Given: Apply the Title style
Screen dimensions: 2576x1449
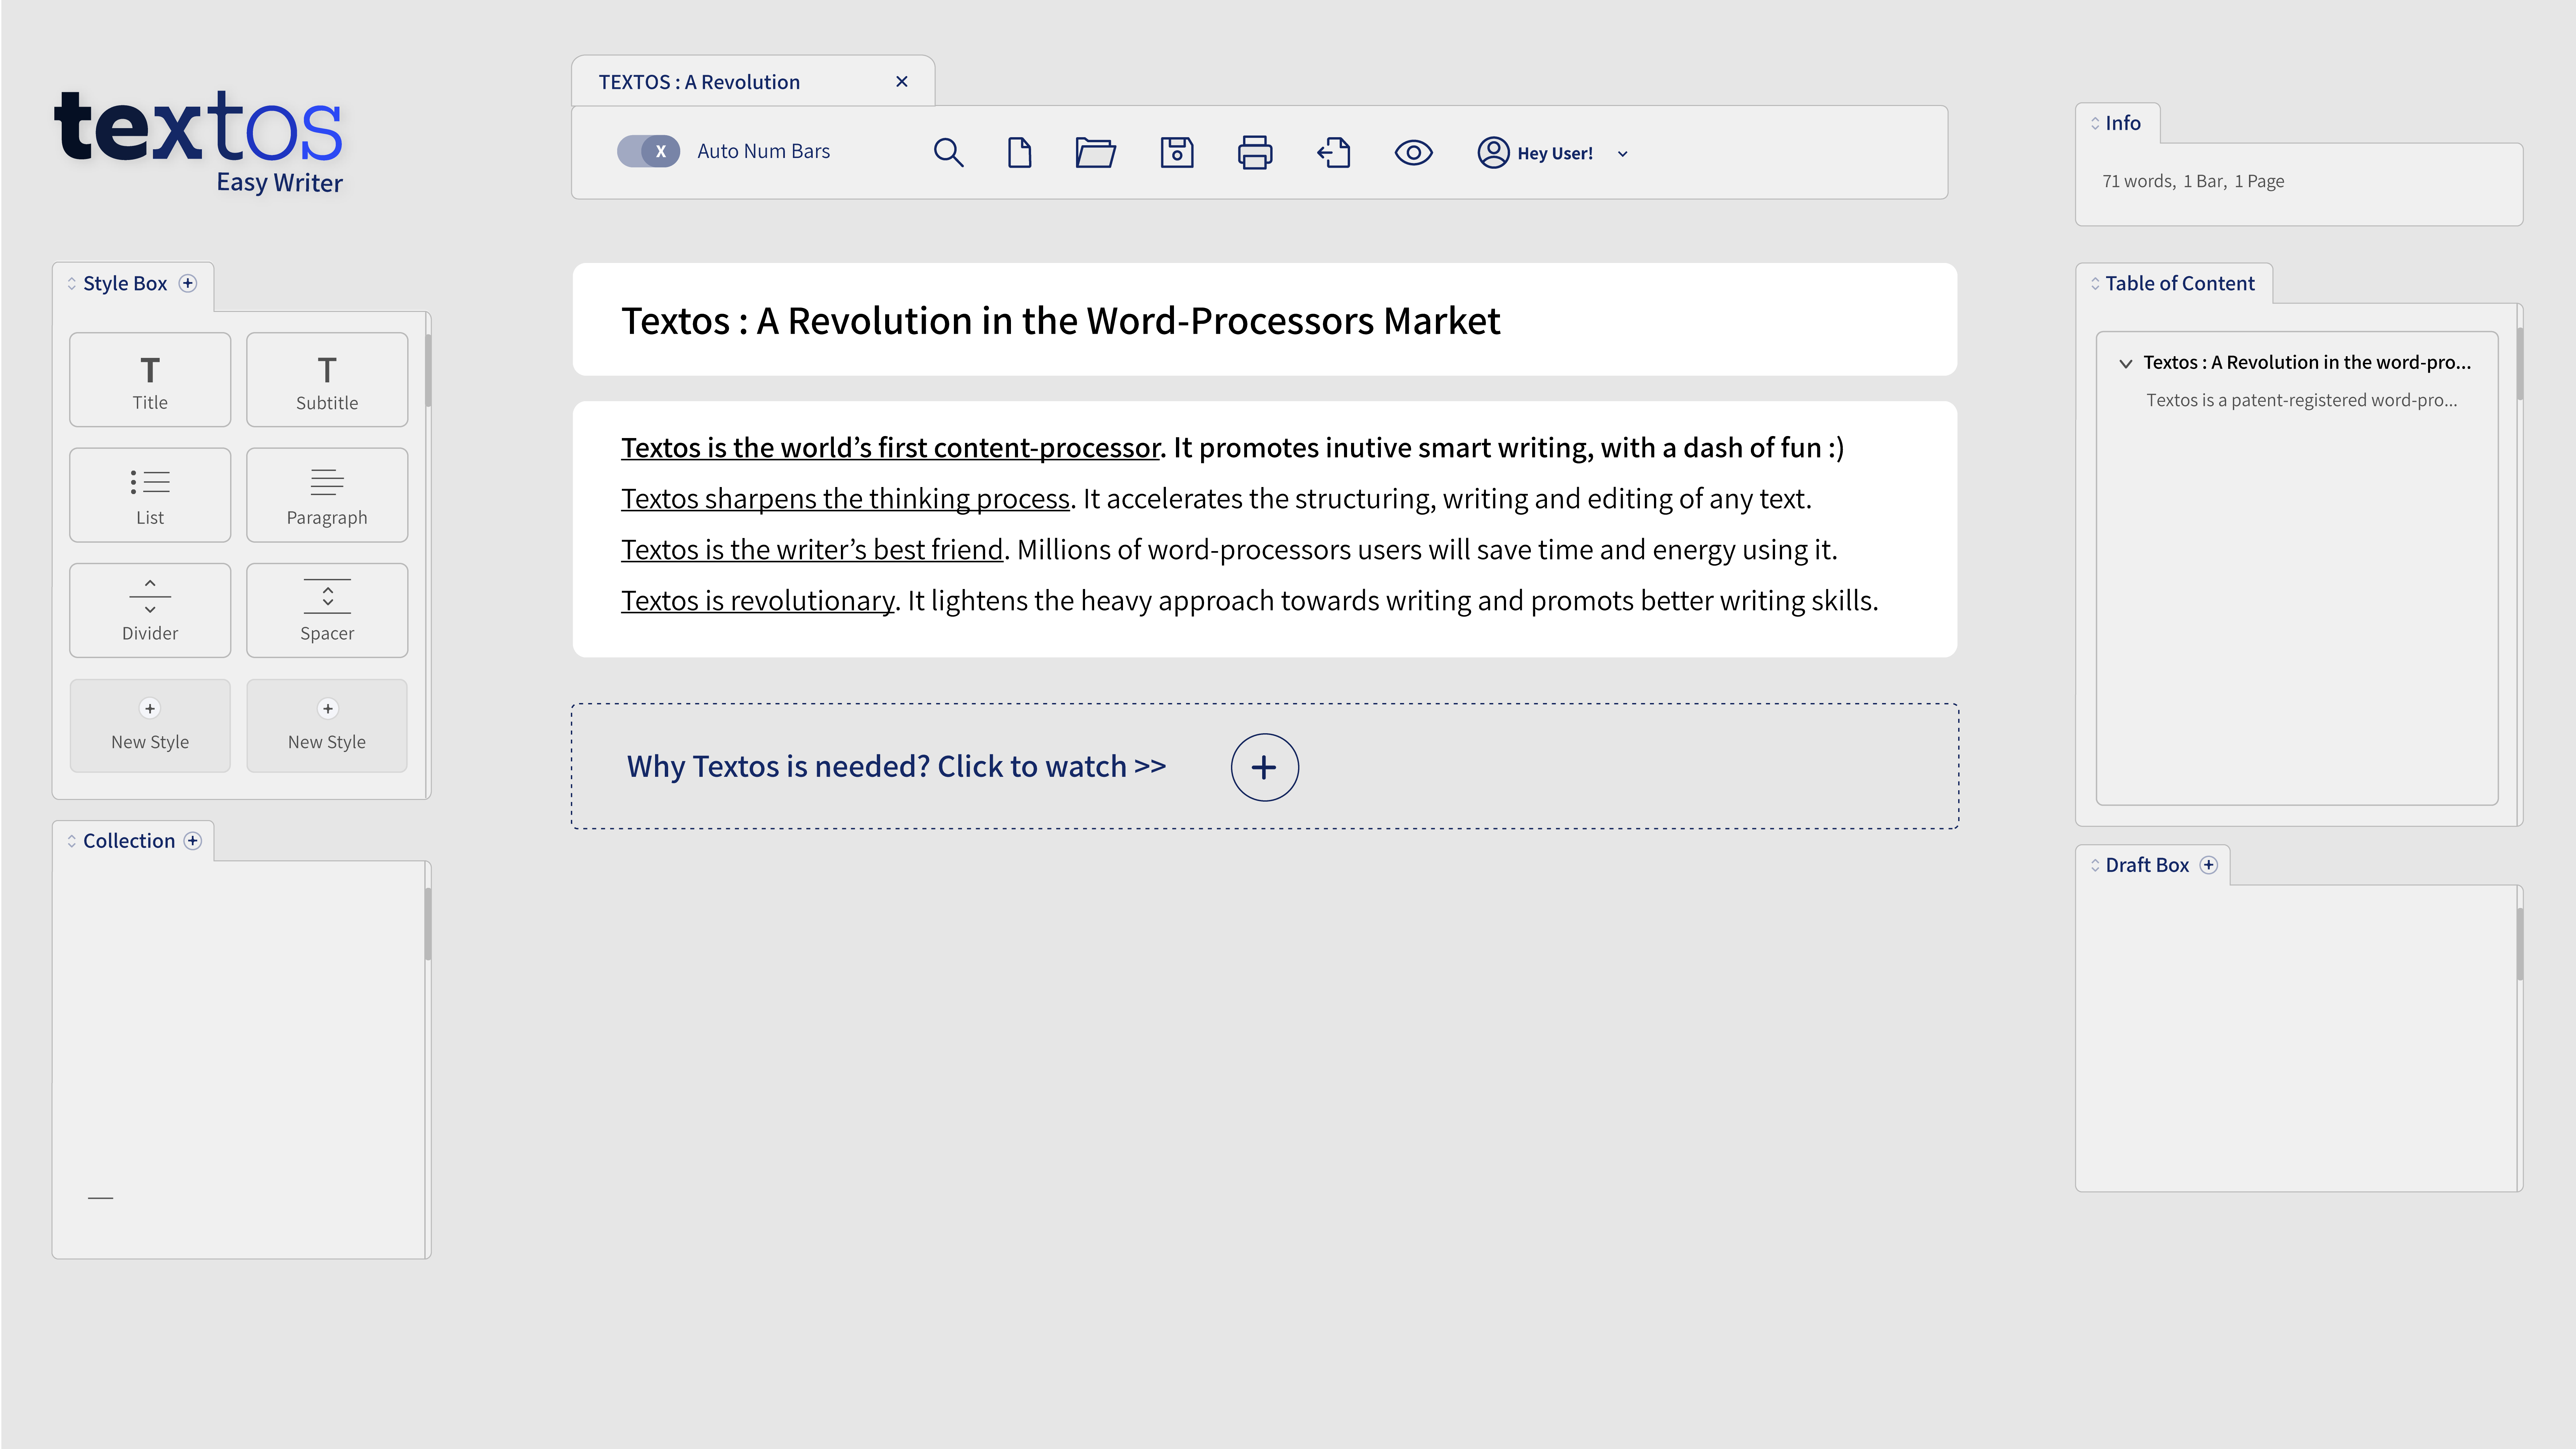Looking at the screenshot, I should [150, 380].
